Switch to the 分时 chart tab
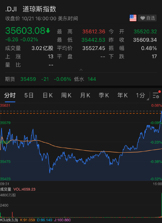 [x=10, y=95]
